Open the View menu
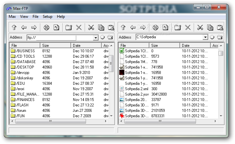This screenshot has width=235, height=144. pyautogui.click(x=24, y=17)
